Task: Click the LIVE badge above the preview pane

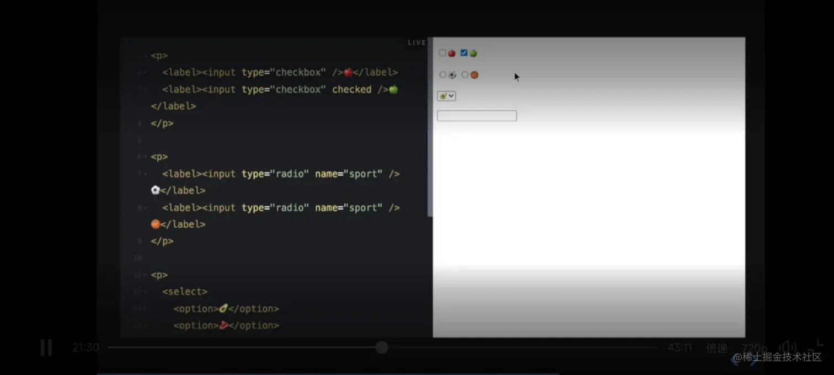Action: (x=416, y=42)
